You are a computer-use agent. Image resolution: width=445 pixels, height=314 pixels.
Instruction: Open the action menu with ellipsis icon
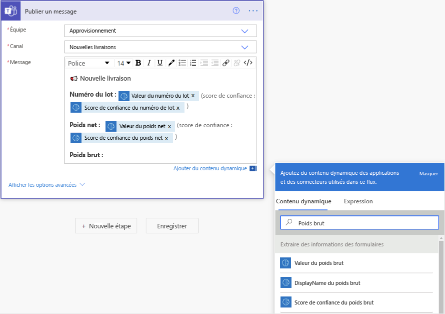[x=253, y=11]
